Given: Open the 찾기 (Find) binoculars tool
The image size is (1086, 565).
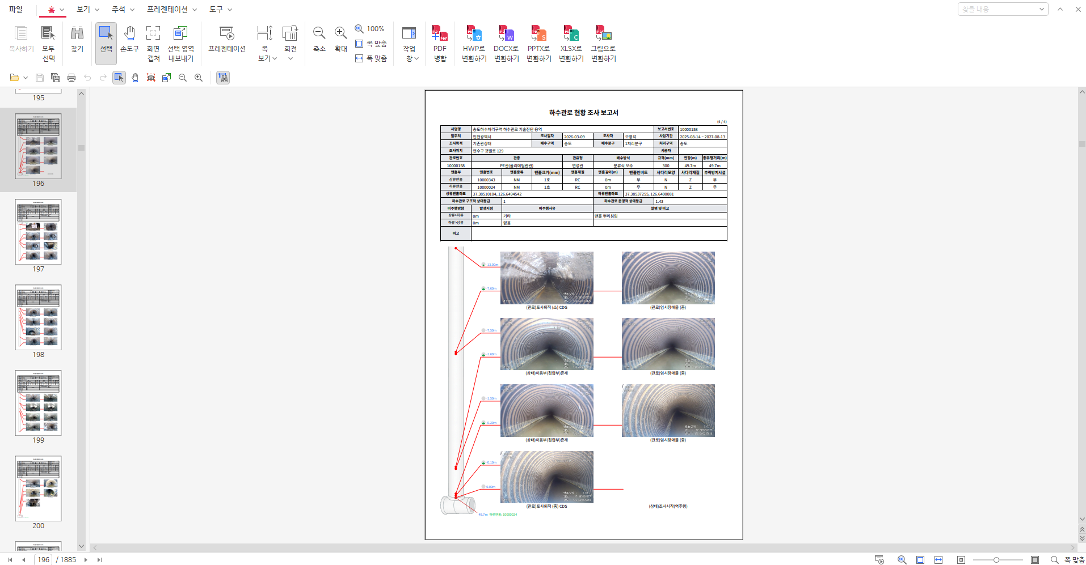Looking at the screenshot, I should [x=77, y=40].
